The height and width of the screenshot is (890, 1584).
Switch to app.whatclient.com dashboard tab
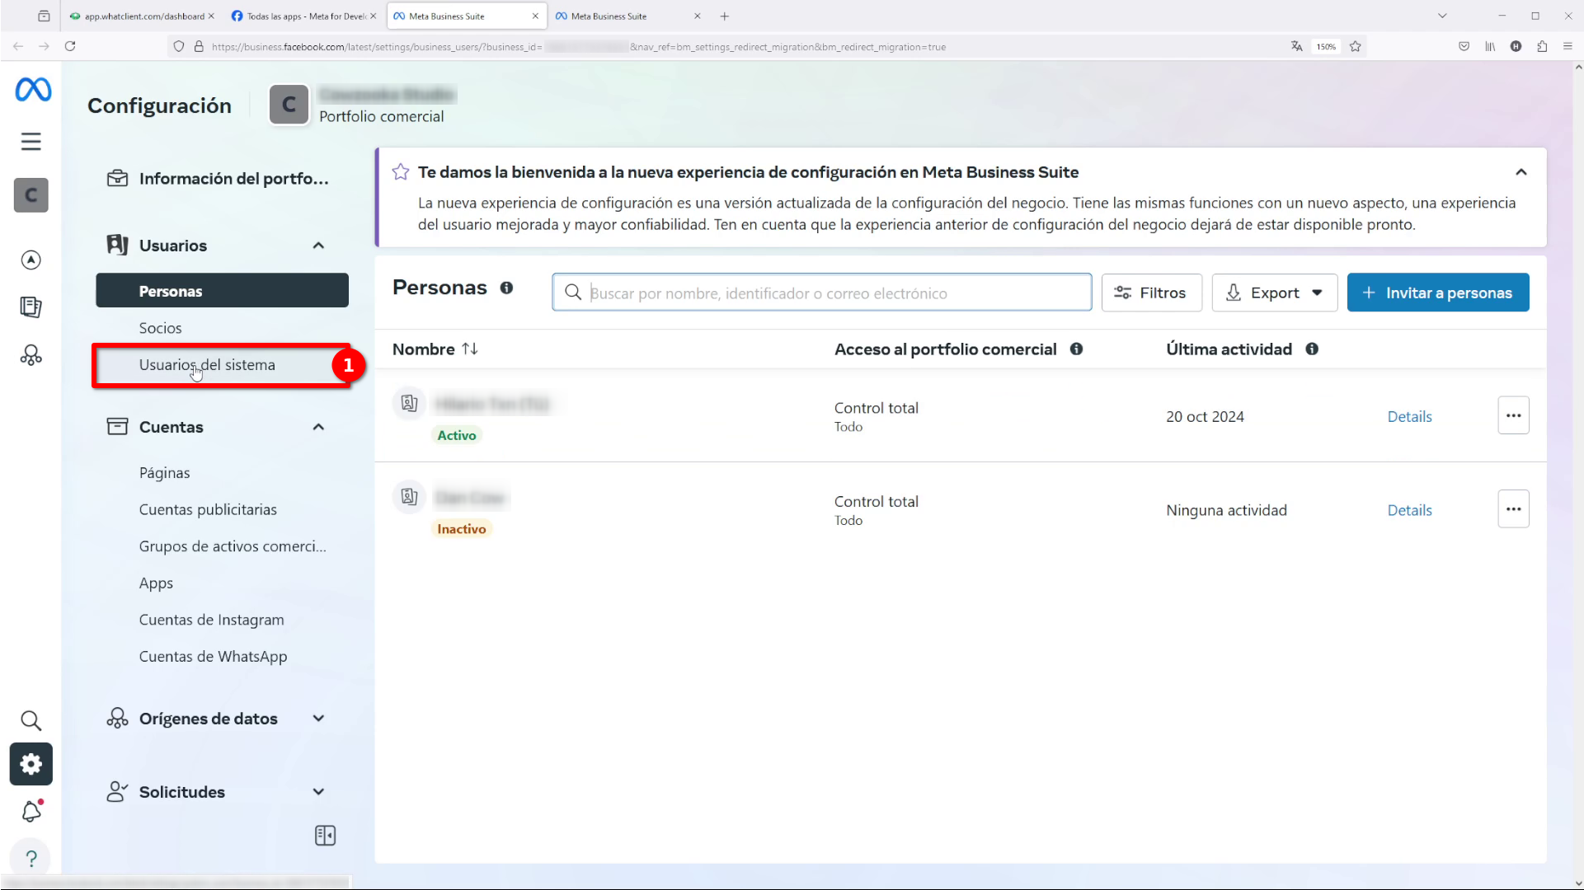coord(140,16)
